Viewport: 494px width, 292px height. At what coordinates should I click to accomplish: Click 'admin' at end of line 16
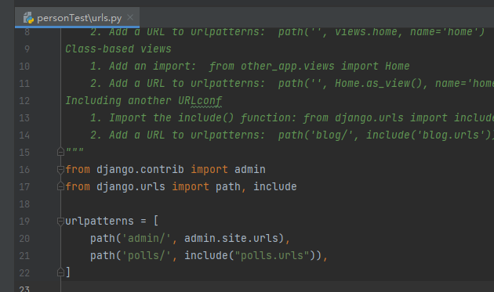point(250,170)
